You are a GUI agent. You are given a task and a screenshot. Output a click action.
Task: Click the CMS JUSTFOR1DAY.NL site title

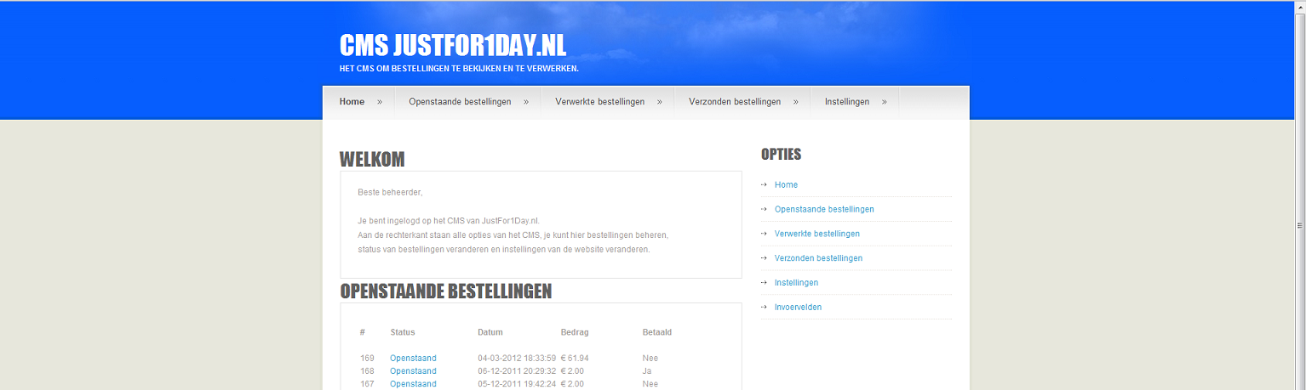coord(452,45)
